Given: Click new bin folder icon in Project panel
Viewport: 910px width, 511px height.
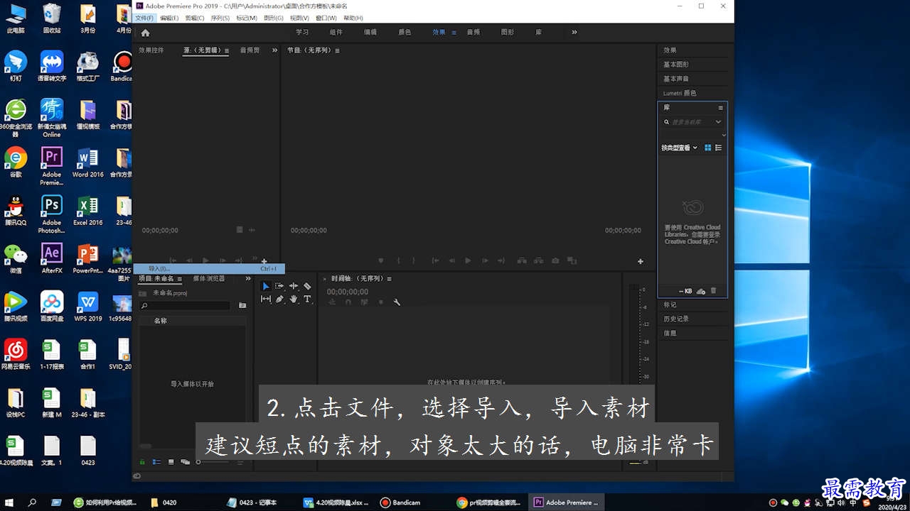Looking at the screenshot, I should pos(242,305).
